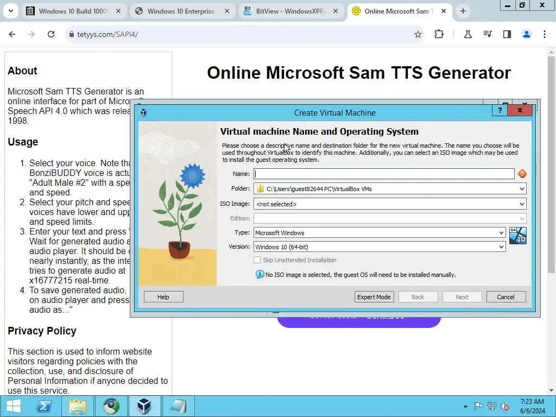Screen dimensions: 556x417
Task: Go back to previous page in browser
Action: coord(12,34)
